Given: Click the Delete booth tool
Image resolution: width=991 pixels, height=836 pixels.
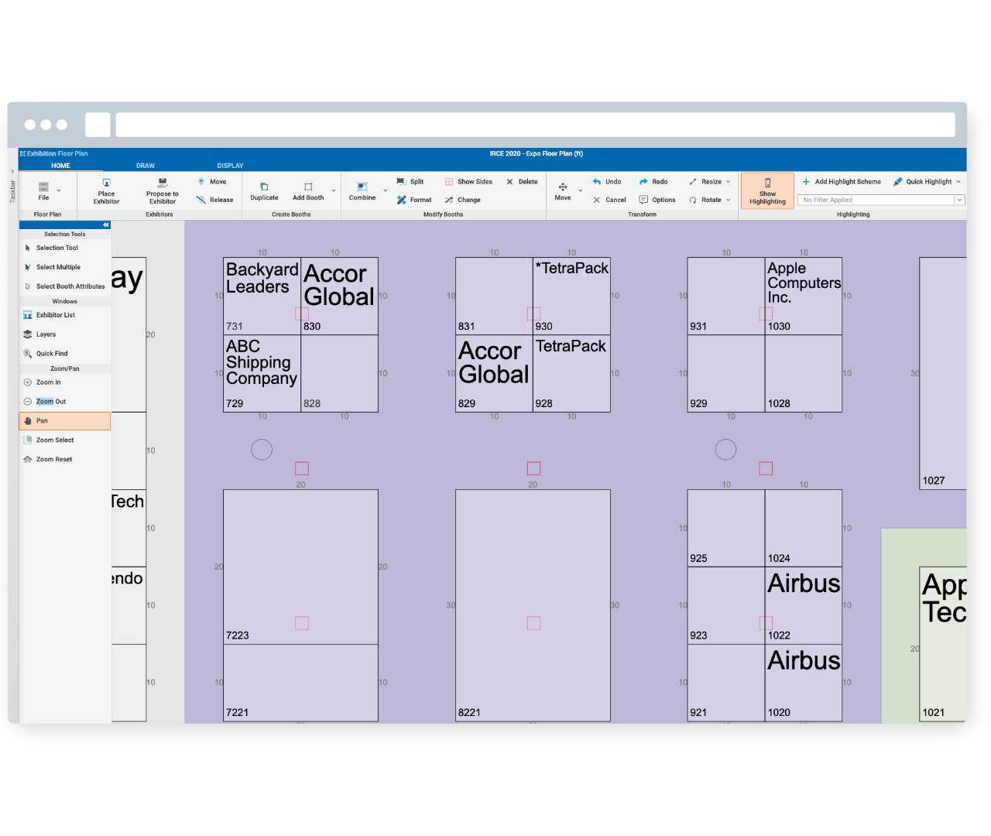Looking at the screenshot, I should click(522, 182).
